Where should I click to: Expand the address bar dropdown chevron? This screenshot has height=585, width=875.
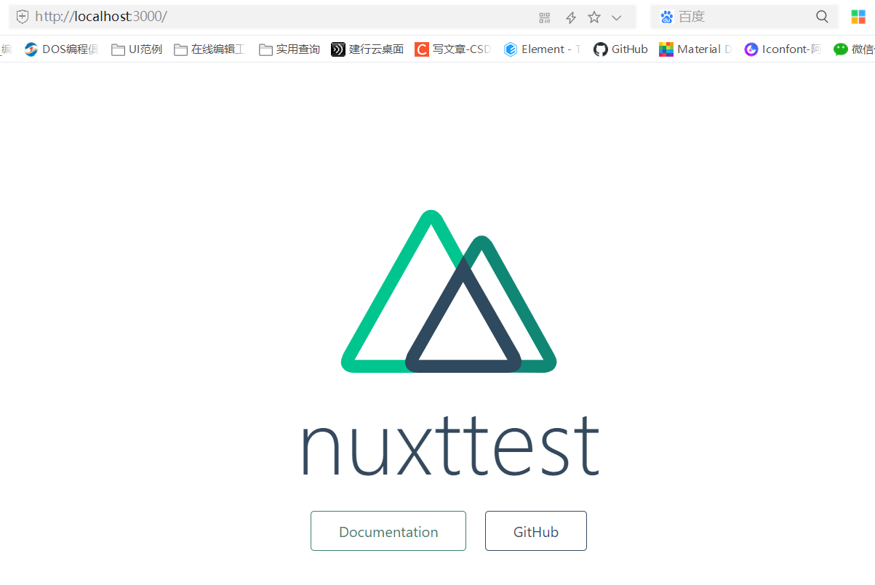coord(617,17)
